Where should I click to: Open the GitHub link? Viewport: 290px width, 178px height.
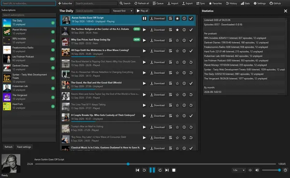point(275,3)
